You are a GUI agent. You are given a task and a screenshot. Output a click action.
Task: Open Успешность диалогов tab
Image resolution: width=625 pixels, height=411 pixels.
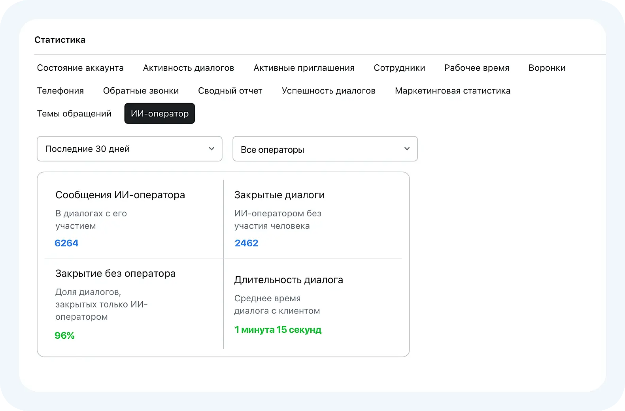click(329, 91)
